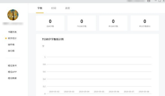Click the 昨日字数排行 stat card
The image size is (165, 96).
(x=145, y=23)
